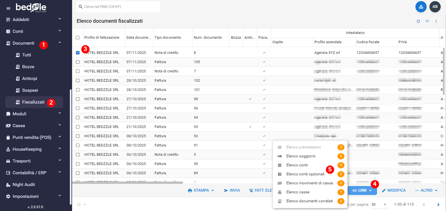The image size is (446, 211).
Task: Open the STAMPA dropdown
Action: tap(201, 190)
